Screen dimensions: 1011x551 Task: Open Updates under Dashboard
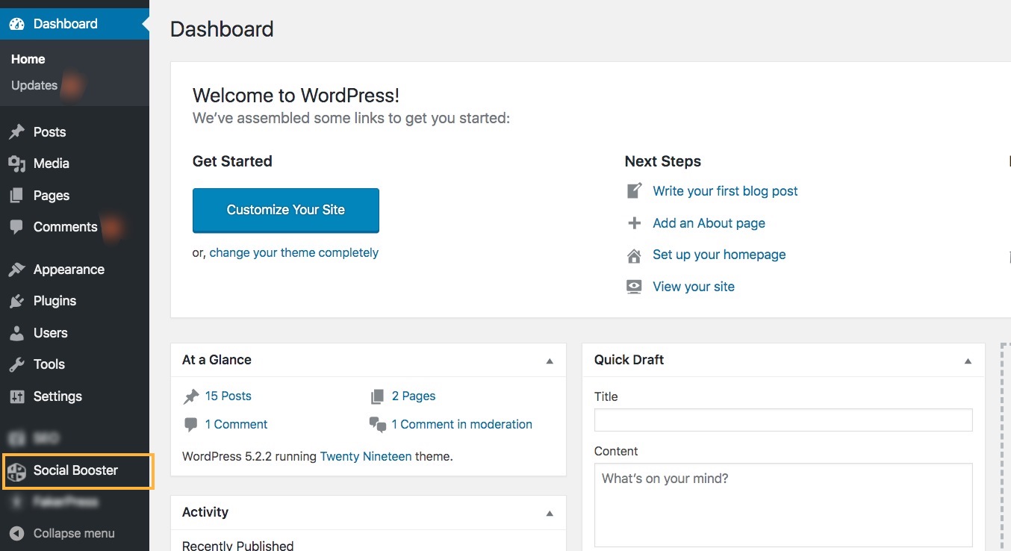coord(34,85)
